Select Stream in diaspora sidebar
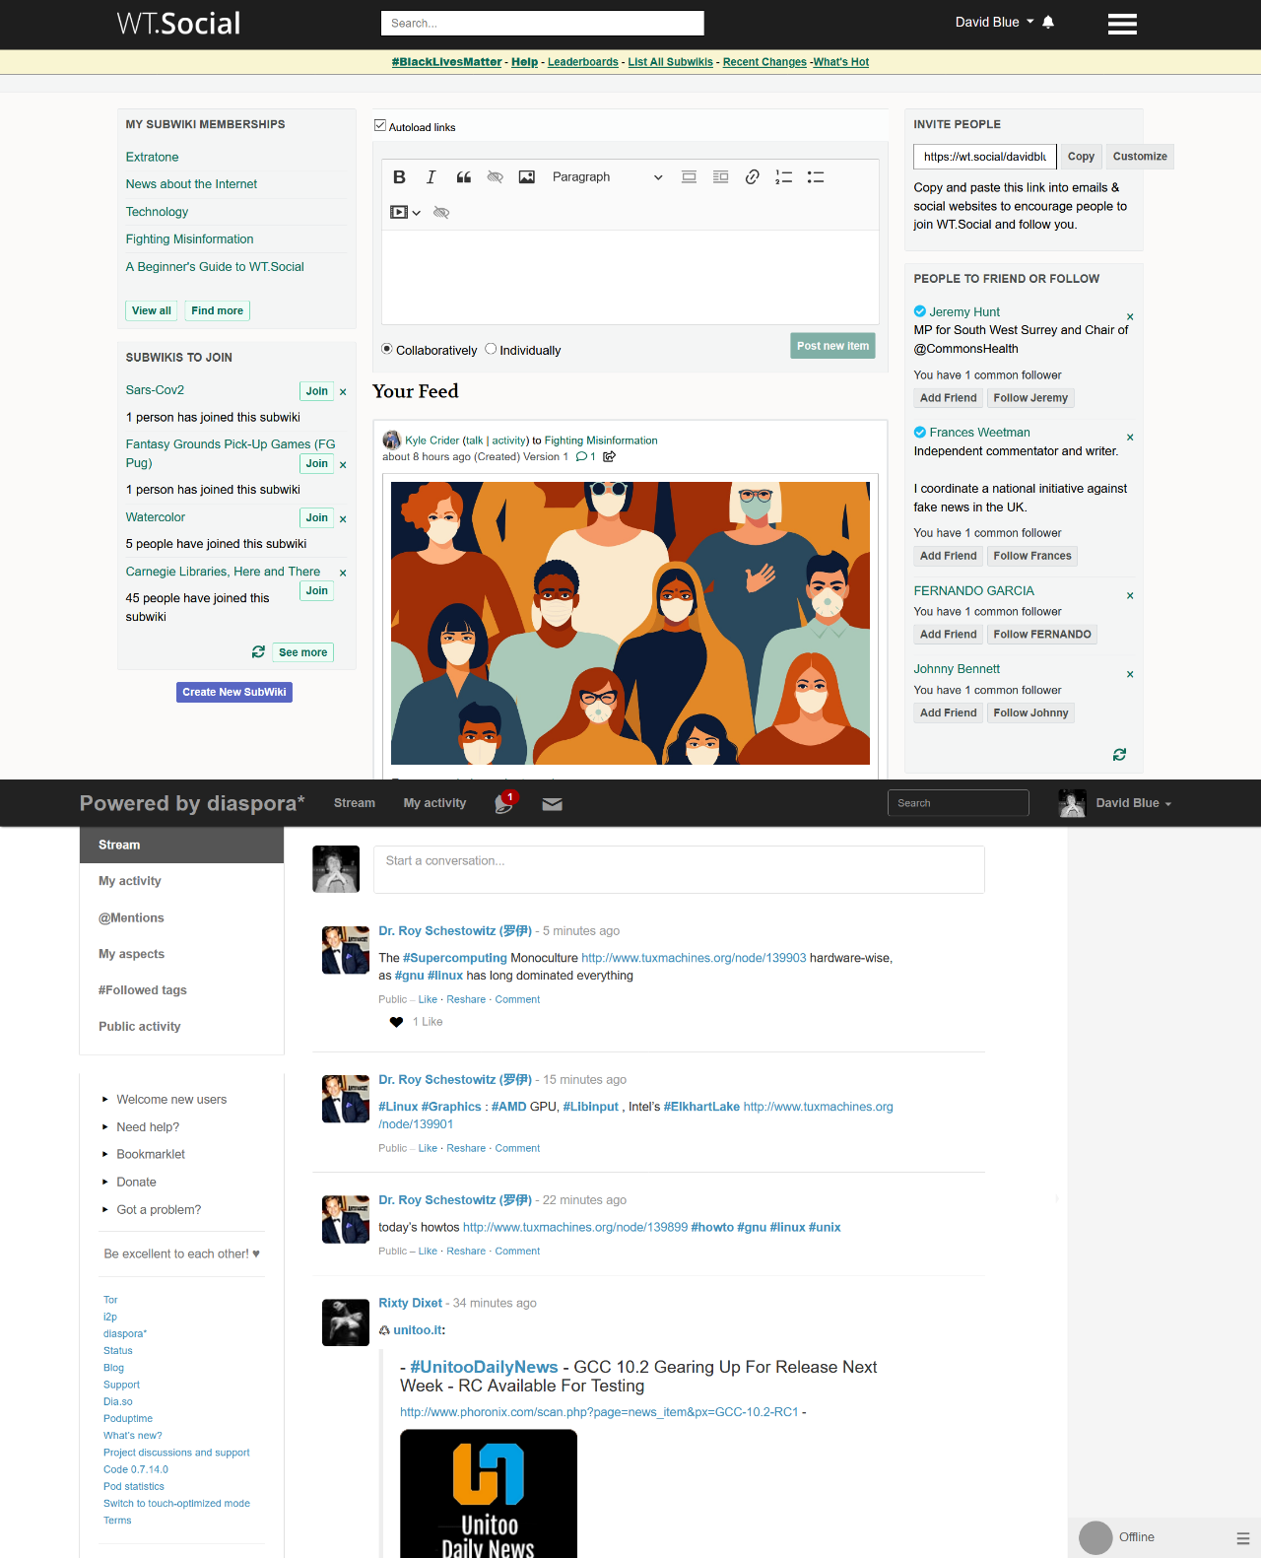The image size is (1261, 1558). (182, 845)
